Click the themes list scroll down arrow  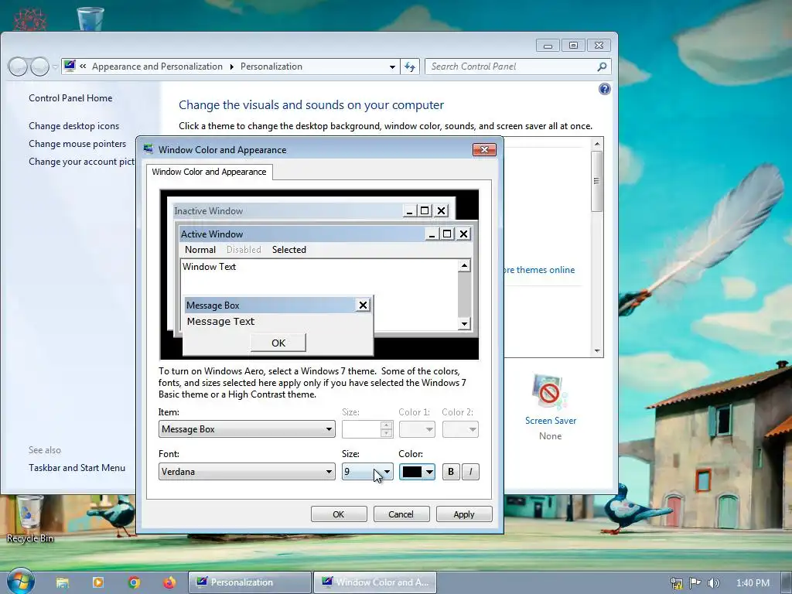[597, 350]
